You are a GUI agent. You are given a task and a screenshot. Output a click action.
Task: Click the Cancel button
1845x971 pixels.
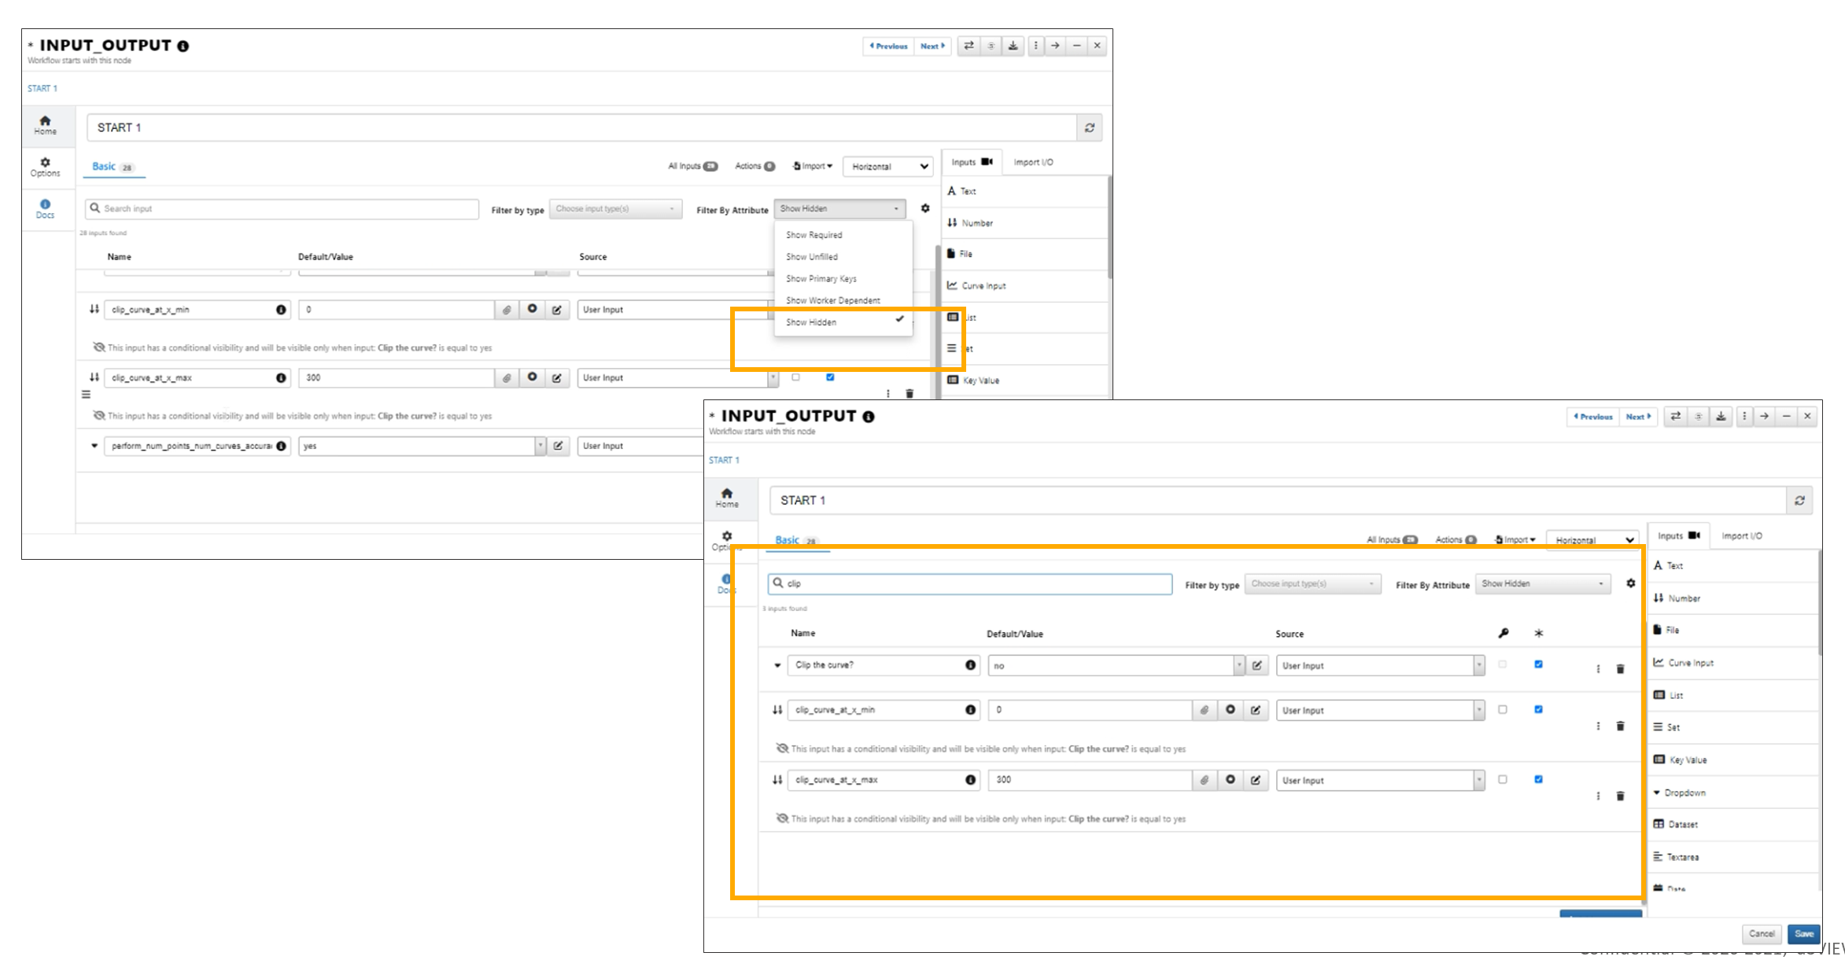point(1761,934)
